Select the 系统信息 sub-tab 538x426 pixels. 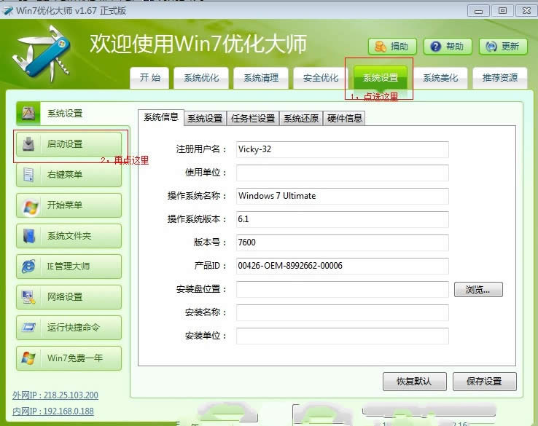point(161,117)
